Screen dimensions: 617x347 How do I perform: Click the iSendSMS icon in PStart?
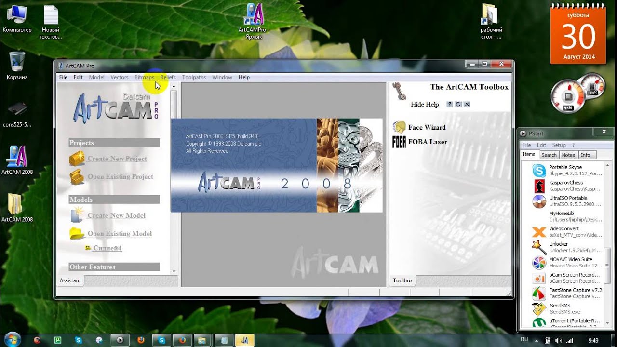click(539, 309)
